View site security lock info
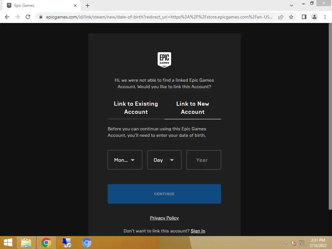 point(41,17)
